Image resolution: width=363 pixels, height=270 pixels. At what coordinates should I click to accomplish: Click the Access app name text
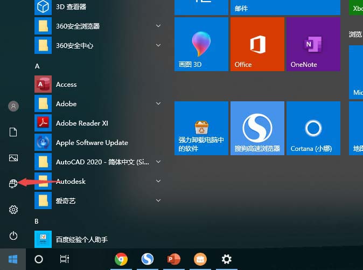(66, 85)
